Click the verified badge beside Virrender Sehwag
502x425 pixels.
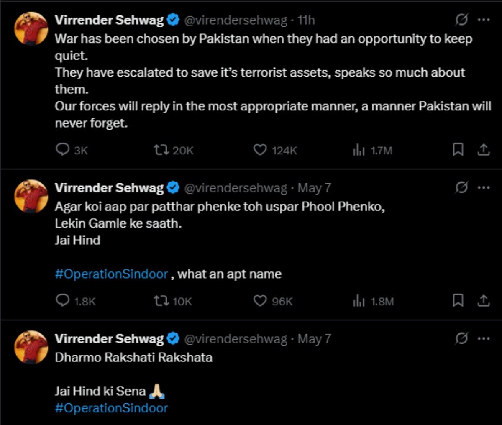[172, 19]
